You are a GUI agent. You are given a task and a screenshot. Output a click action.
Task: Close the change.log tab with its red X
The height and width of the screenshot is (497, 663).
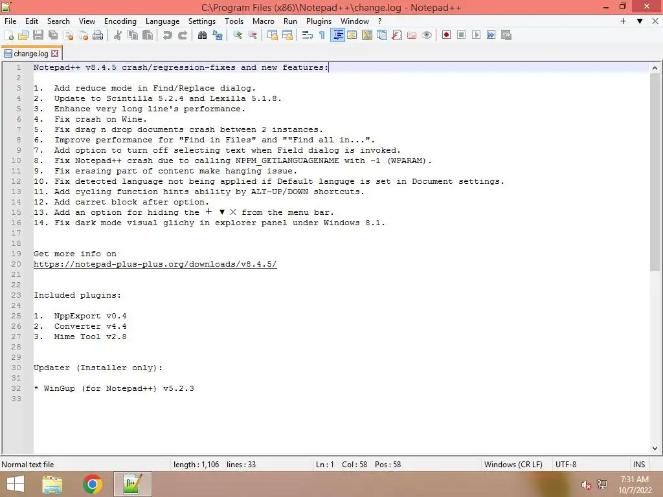point(55,53)
